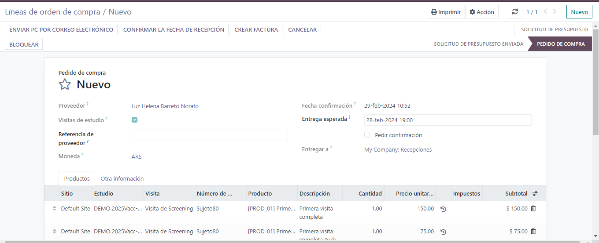Screen dimensions: 599x243
Task: Toggle Visitas de estudio checkbox
Action: pyautogui.click(x=135, y=120)
